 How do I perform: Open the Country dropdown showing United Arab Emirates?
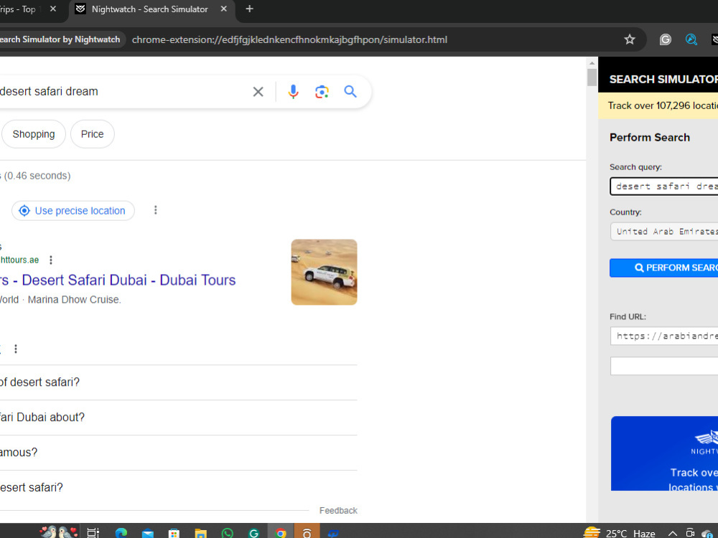tap(664, 232)
